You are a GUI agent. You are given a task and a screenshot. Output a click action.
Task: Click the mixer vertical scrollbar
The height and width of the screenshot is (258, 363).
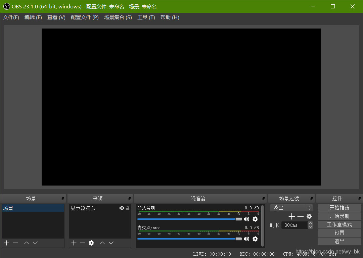point(263,225)
